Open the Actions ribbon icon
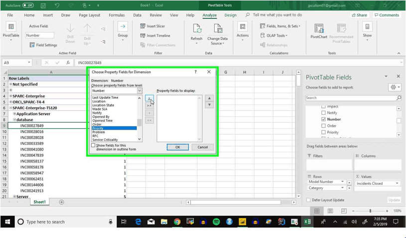This screenshot has width=406, height=238. click(x=243, y=27)
